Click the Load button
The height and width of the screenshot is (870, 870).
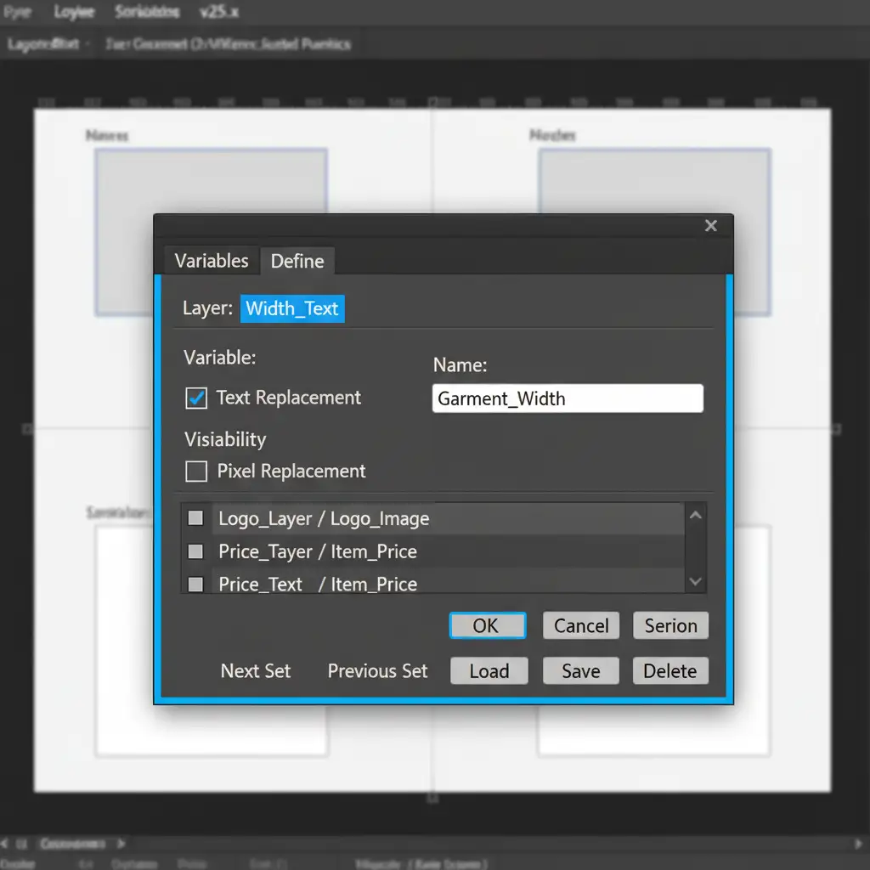tap(489, 671)
